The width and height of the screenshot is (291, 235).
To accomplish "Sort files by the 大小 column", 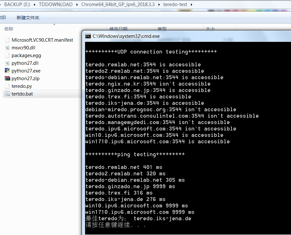I will pos(211,29).
